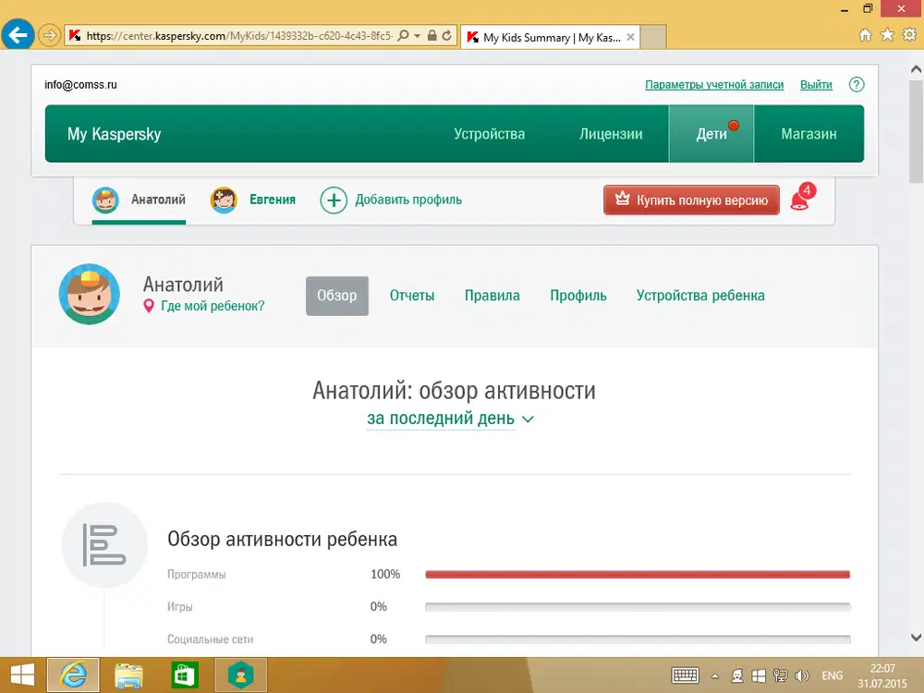This screenshot has width=924, height=693.
Task: Click the Где мой ребенок? link
Action: (213, 306)
